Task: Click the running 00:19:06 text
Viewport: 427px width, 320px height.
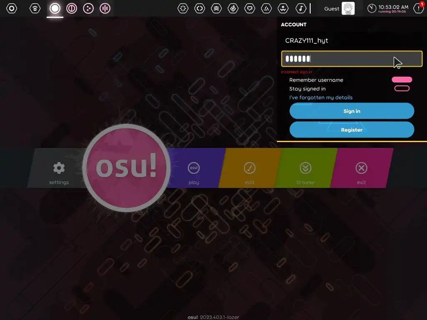Action: point(392,12)
